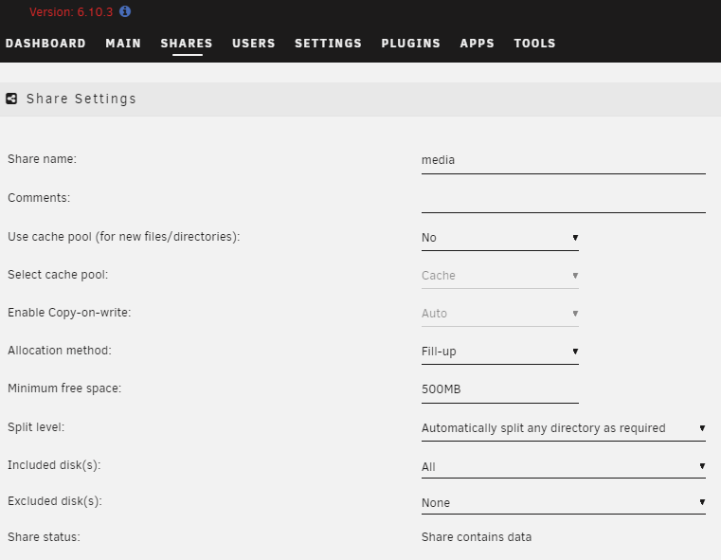Click the Use cache pool label

124,237
